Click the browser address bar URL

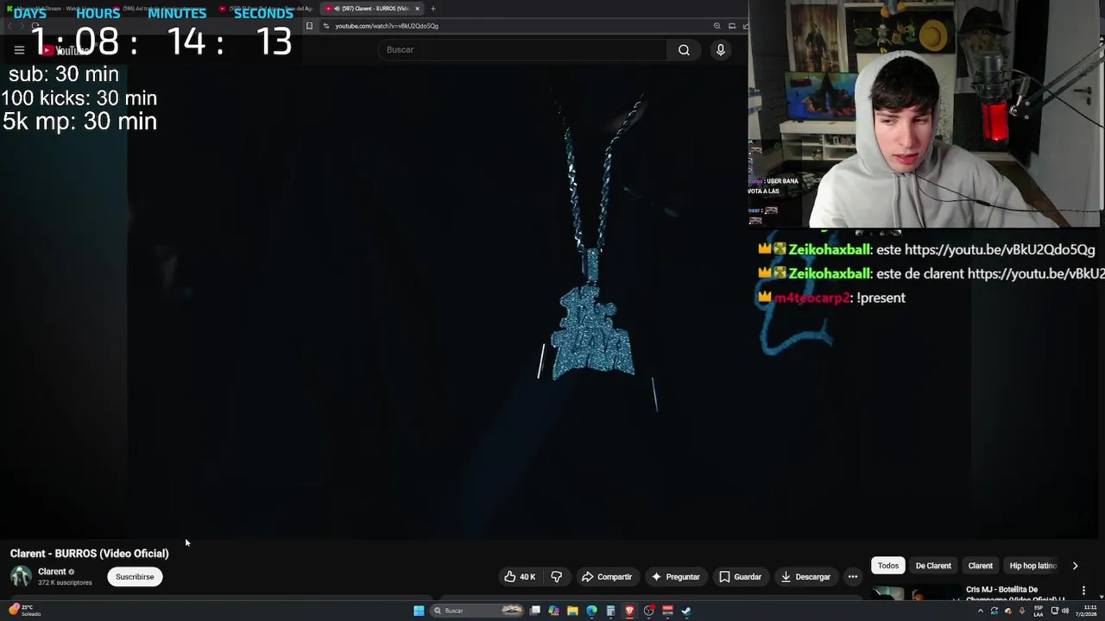pos(387,26)
